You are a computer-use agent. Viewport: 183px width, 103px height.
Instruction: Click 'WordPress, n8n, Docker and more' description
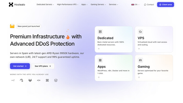tap(113, 72)
